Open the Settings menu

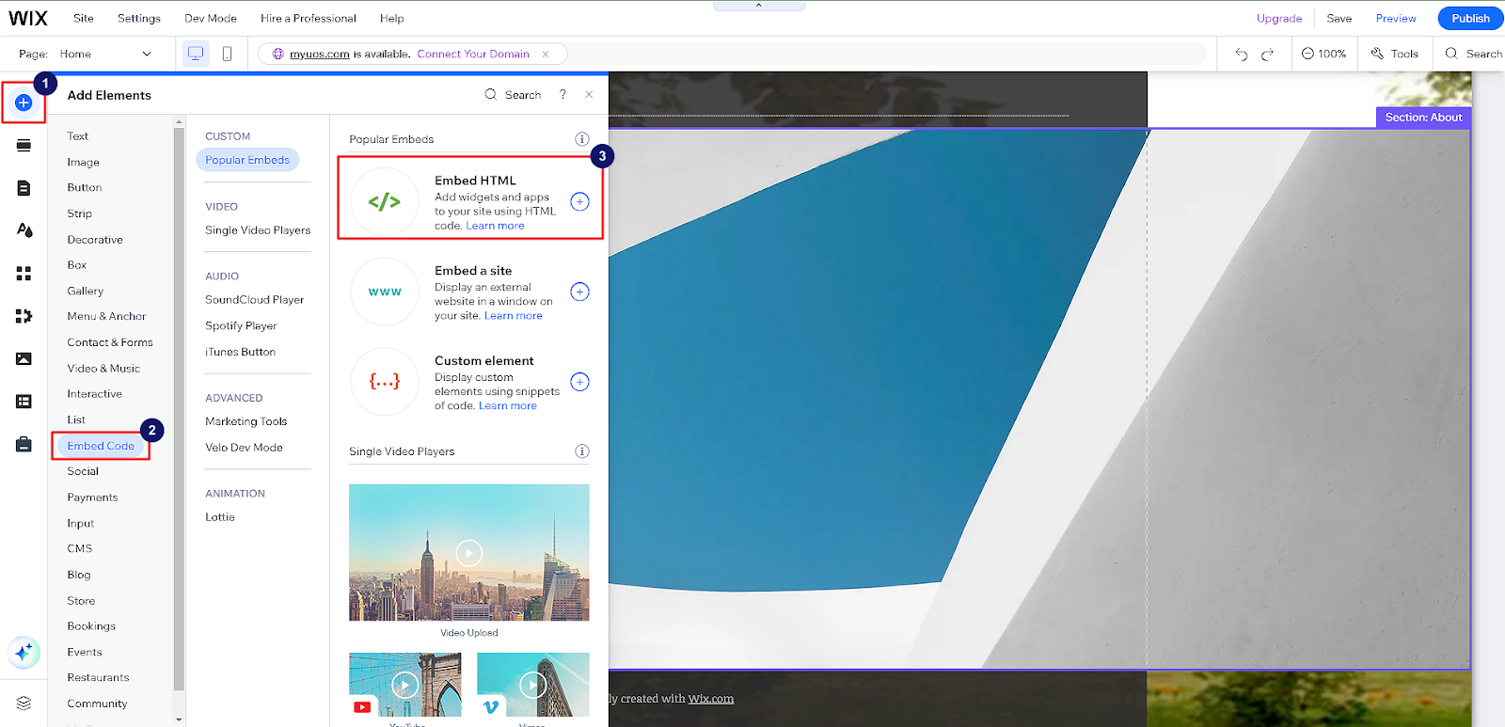(139, 18)
